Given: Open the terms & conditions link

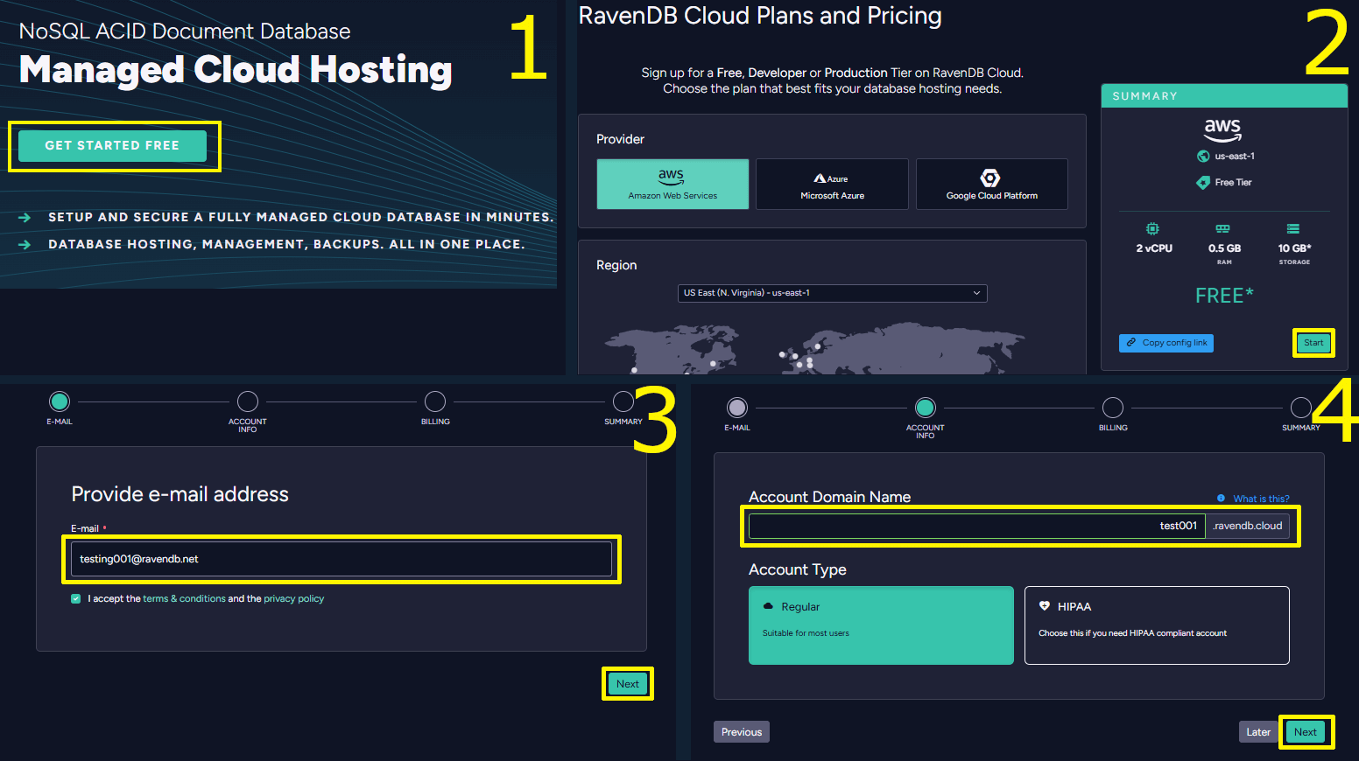Looking at the screenshot, I should coord(184,599).
